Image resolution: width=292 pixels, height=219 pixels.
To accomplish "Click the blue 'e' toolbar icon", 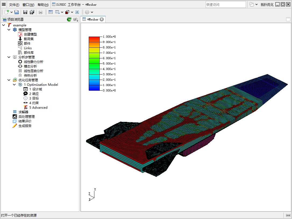I will tap(77, 12).
